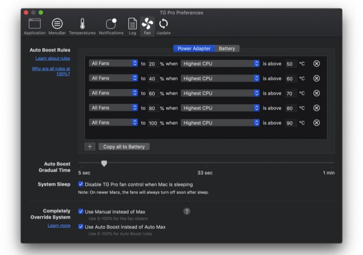Open the Notifications preferences pane

111,26
